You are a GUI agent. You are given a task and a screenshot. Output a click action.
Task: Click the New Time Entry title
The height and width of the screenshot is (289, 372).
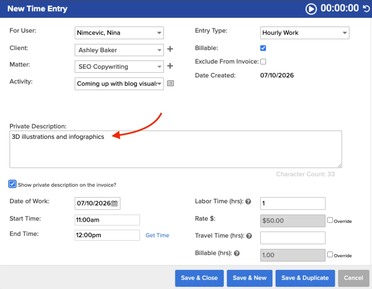[x=37, y=9]
